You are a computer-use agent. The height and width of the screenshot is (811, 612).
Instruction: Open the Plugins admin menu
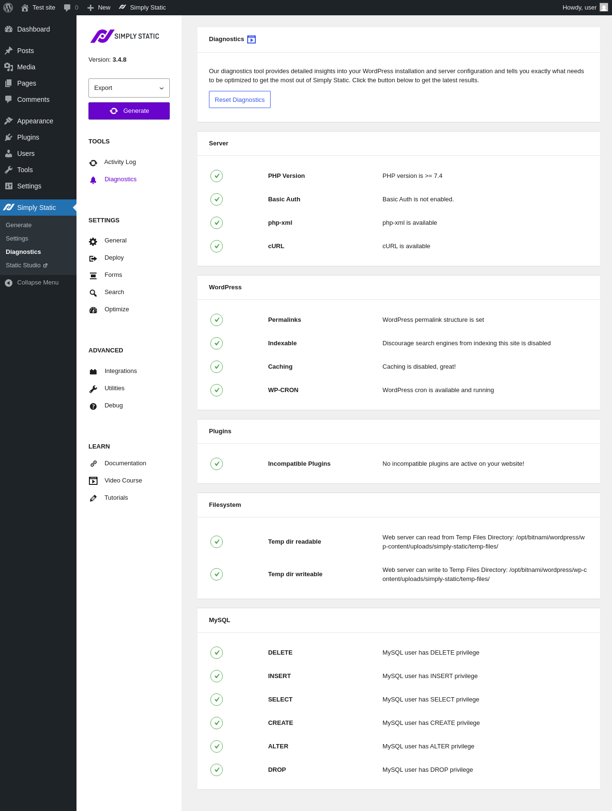[28, 137]
